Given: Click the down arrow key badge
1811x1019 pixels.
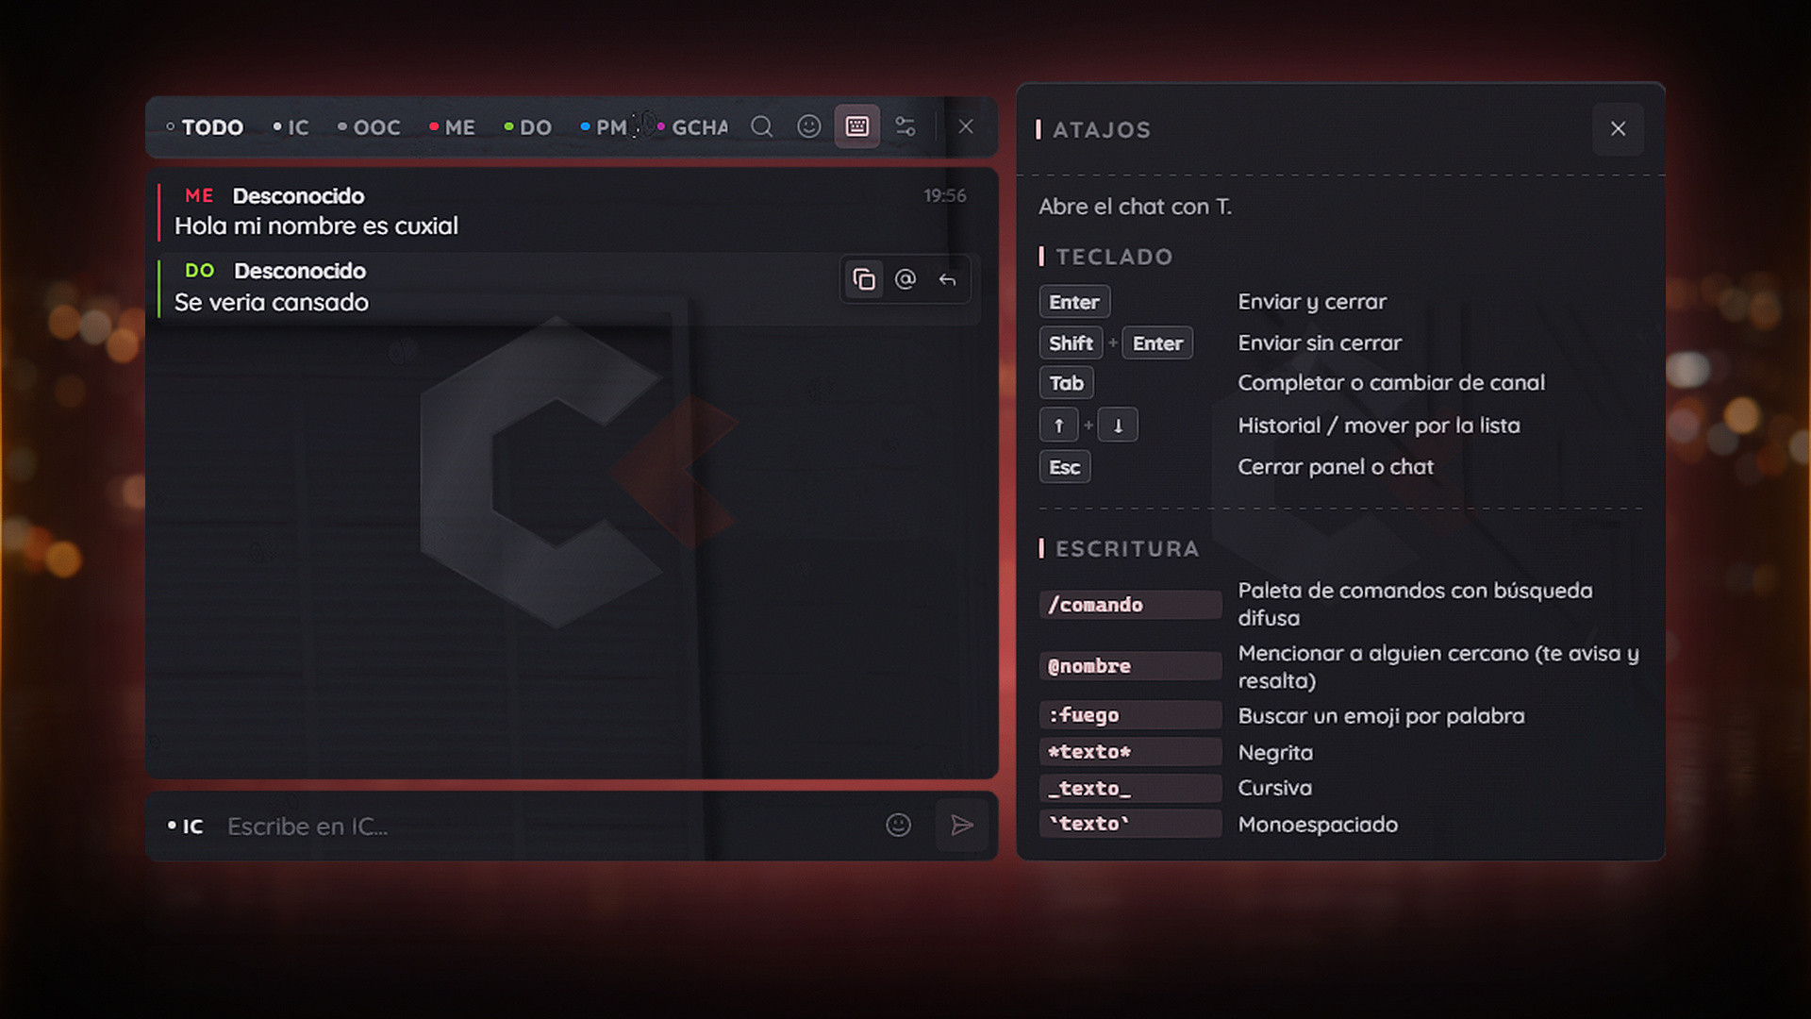Looking at the screenshot, I should (1118, 426).
